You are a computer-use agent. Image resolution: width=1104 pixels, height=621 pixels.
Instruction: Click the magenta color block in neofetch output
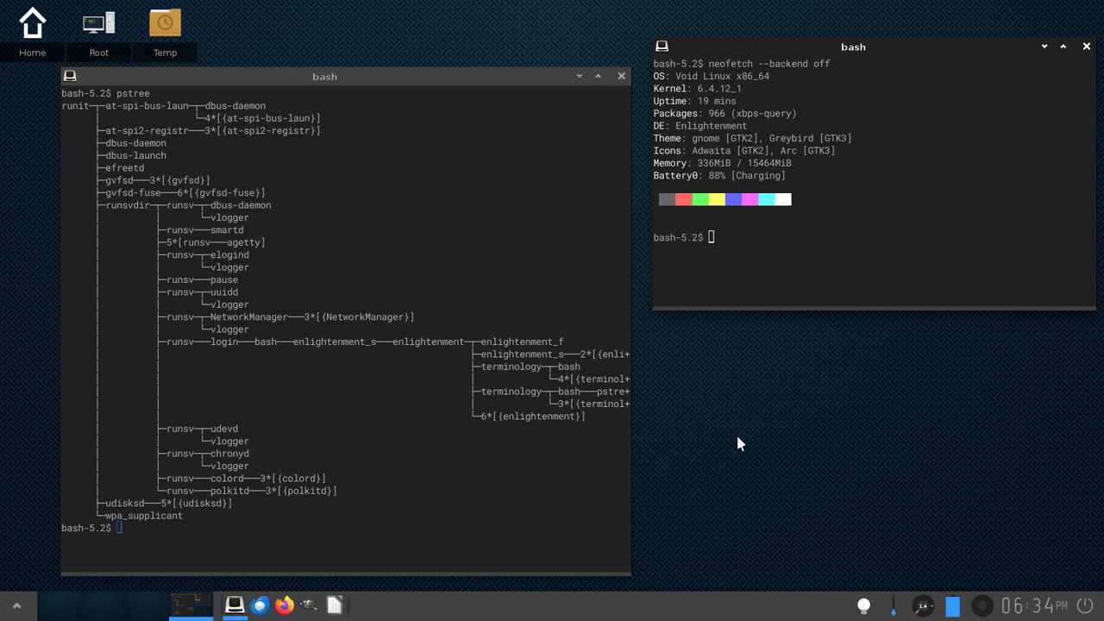(750, 199)
